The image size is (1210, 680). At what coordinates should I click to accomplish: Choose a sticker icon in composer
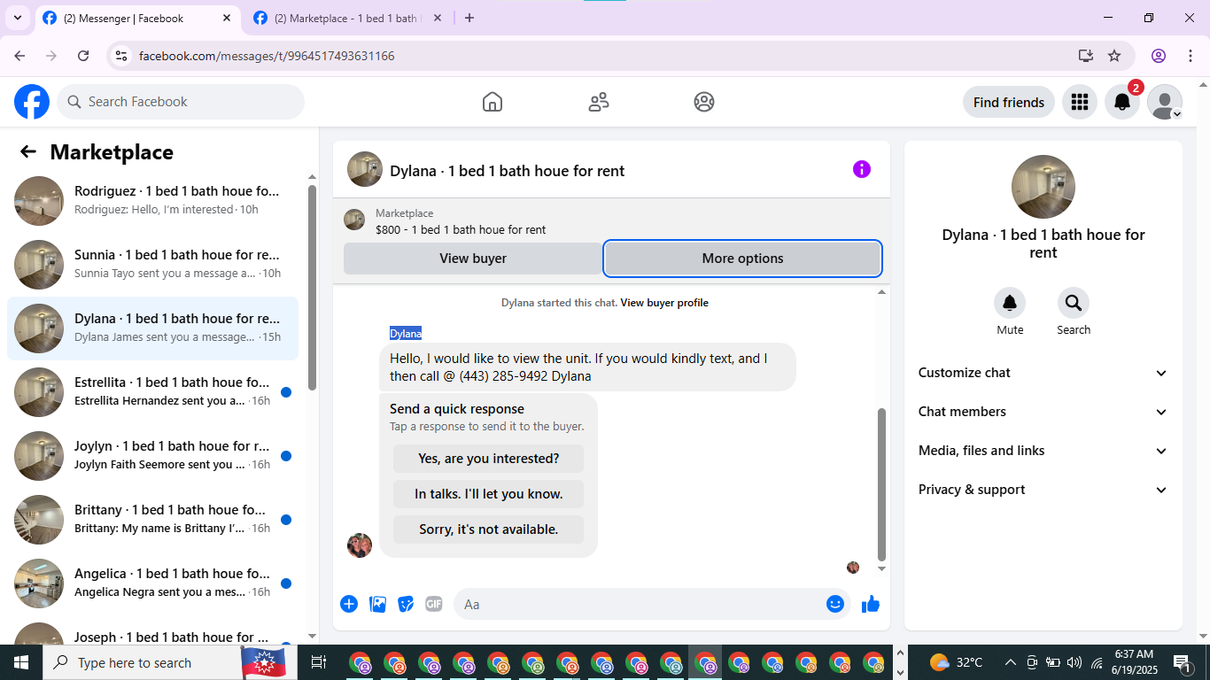[406, 604]
